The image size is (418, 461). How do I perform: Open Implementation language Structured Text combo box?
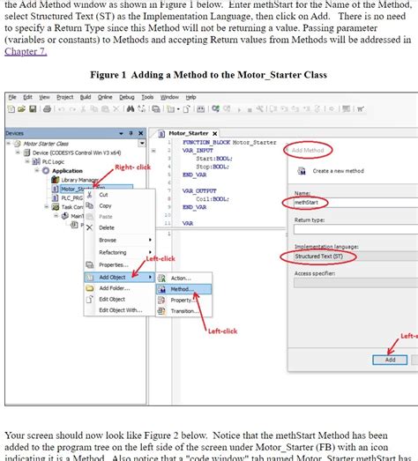coord(355,257)
